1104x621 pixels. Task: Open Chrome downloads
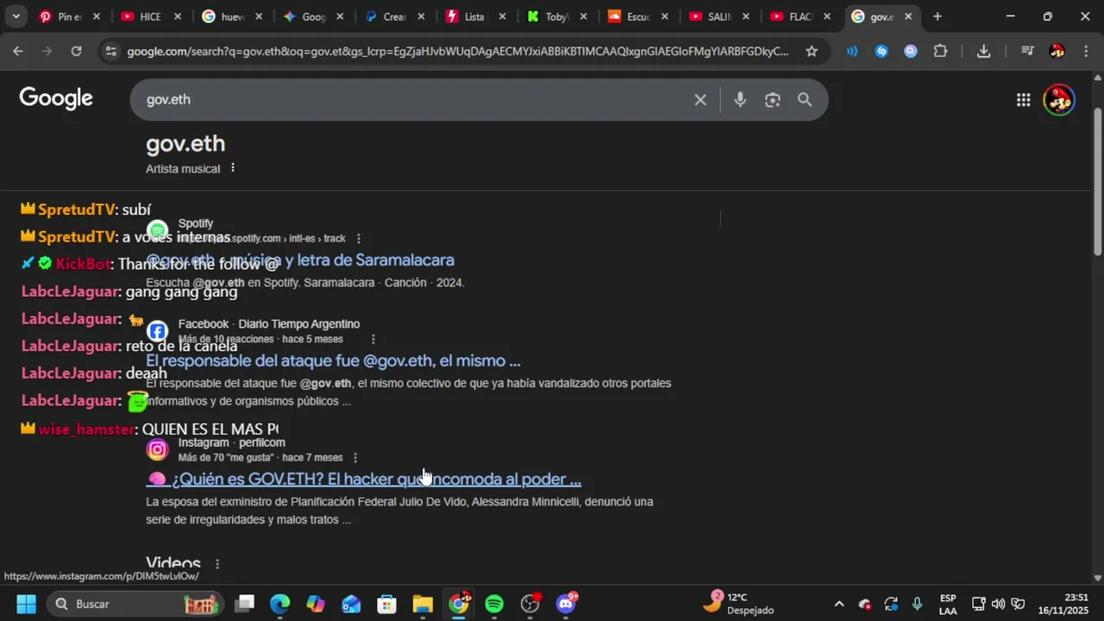point(983,51)
